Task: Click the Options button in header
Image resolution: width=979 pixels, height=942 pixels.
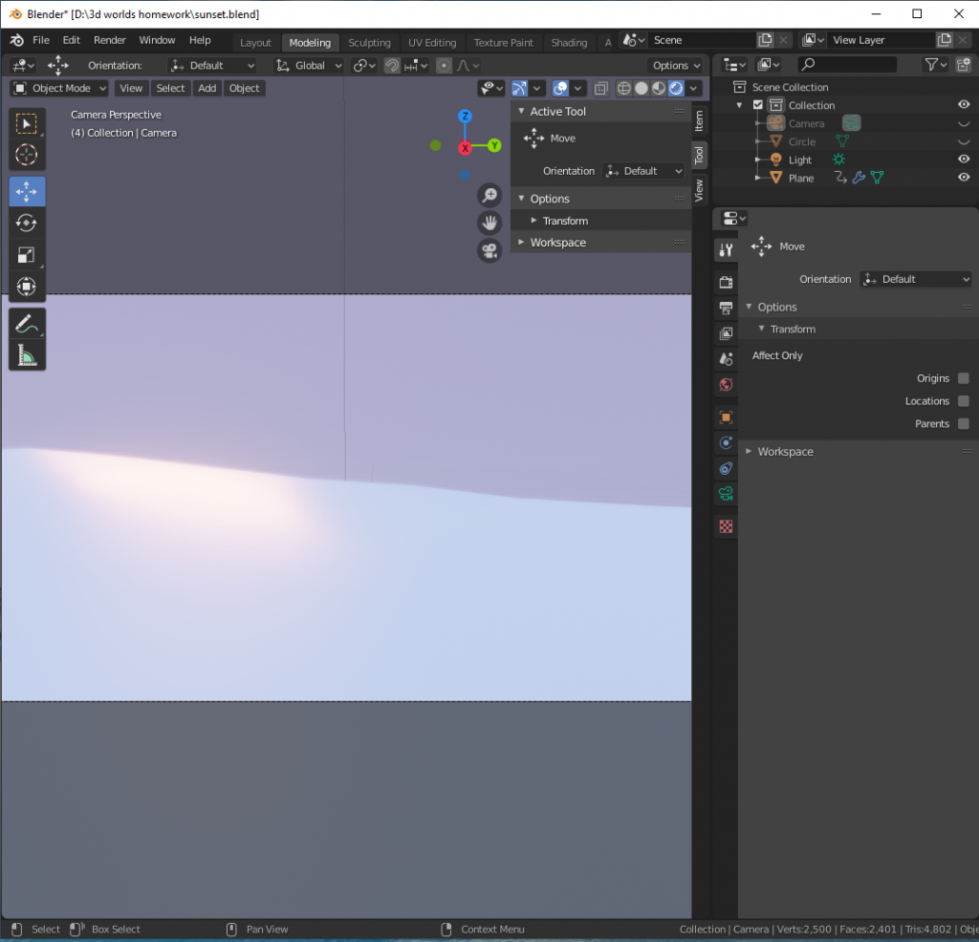Action: [676, 66]
